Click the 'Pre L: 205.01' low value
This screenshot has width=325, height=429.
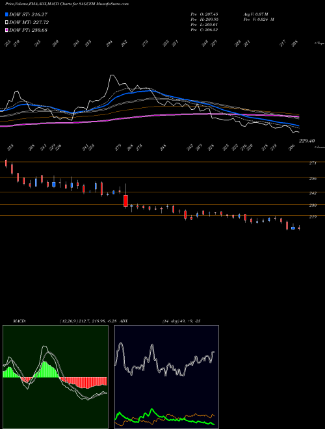coord(204,25)
